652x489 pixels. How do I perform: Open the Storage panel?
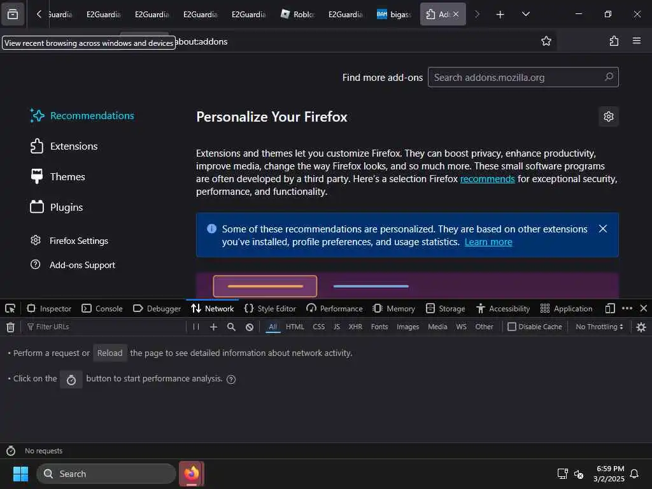pos(445,309)
